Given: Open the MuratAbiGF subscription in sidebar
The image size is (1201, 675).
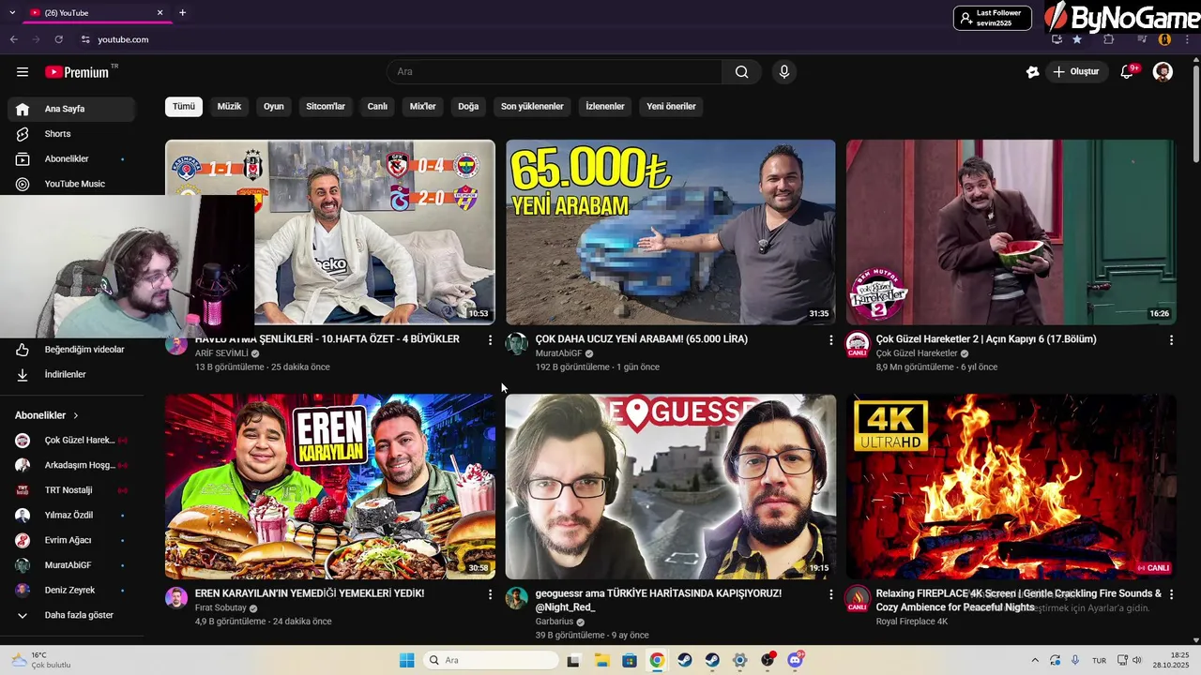Looking at the screenshot, I should (71, 565).
